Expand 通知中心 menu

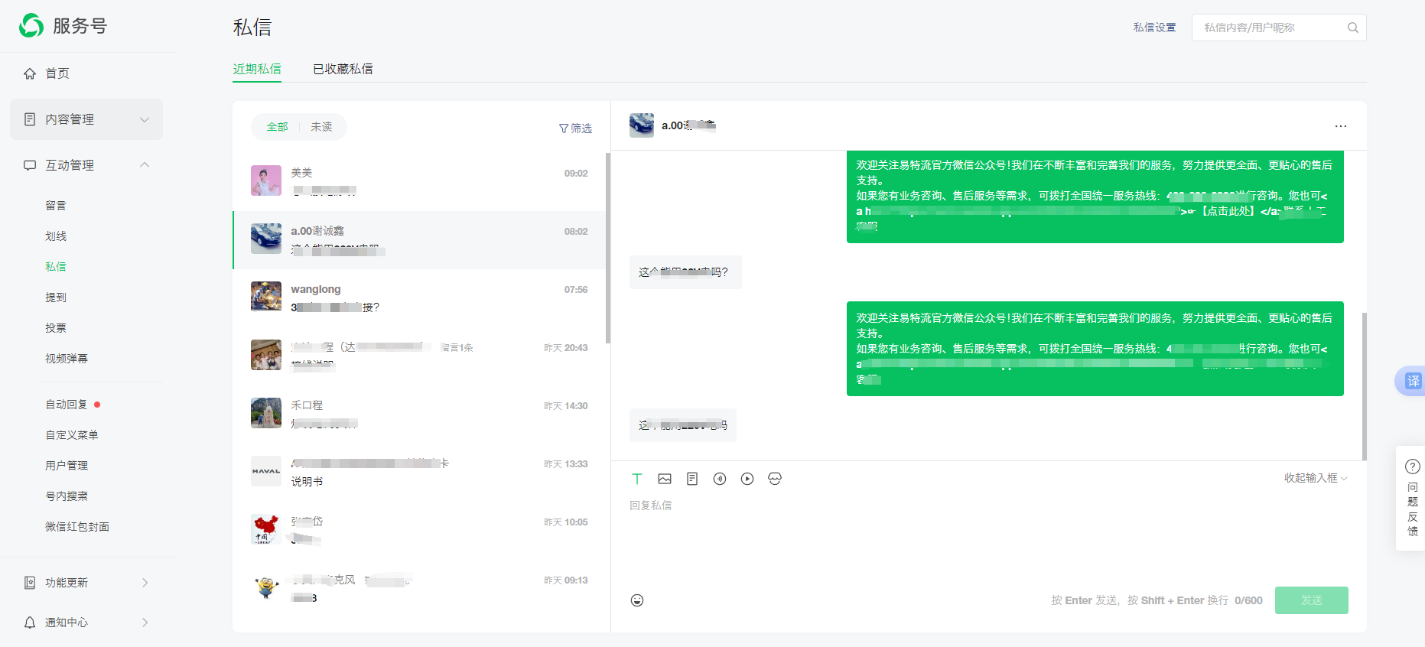[86, 623]
